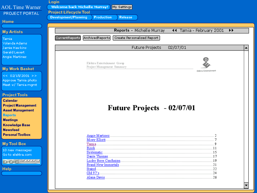The height and width of the screenshot is (193, 257).
Task: Open Angie Martinez report link
Action: (x=98, y=136)
